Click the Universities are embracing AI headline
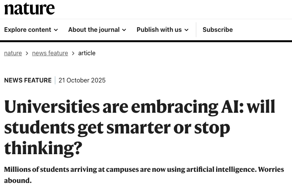This screenshot has width=292, height=191. 139,127
